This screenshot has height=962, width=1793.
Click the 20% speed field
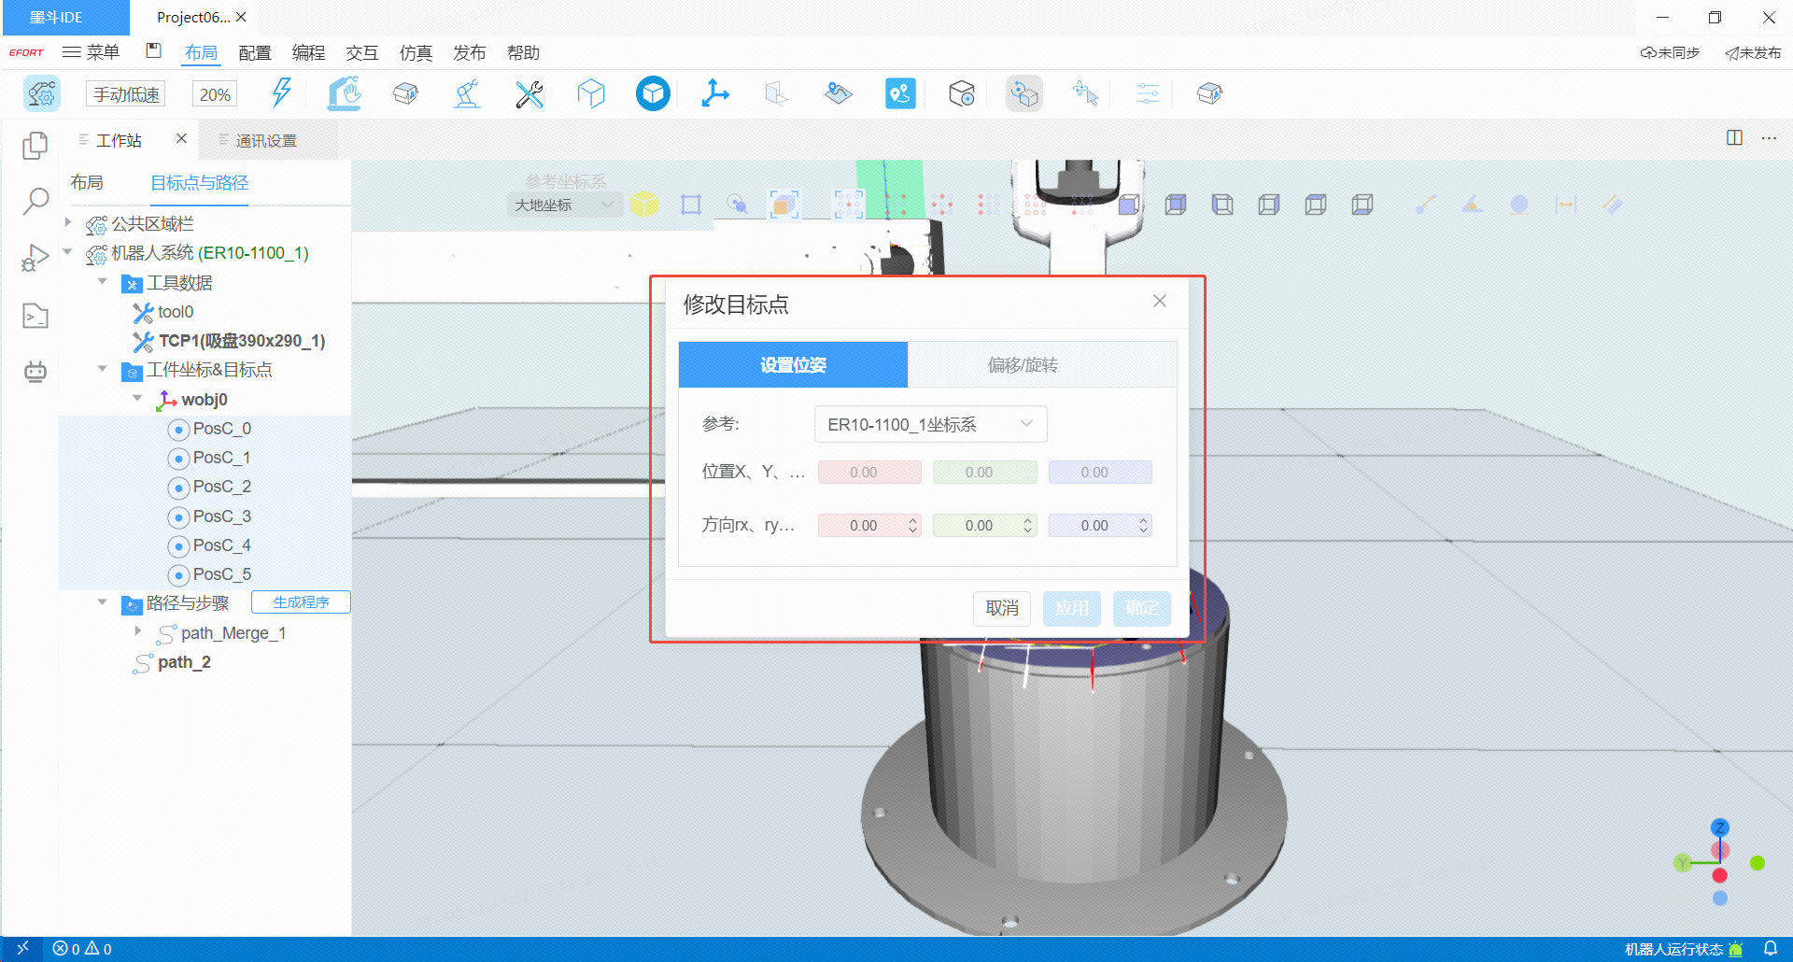(x=215, y=94)
